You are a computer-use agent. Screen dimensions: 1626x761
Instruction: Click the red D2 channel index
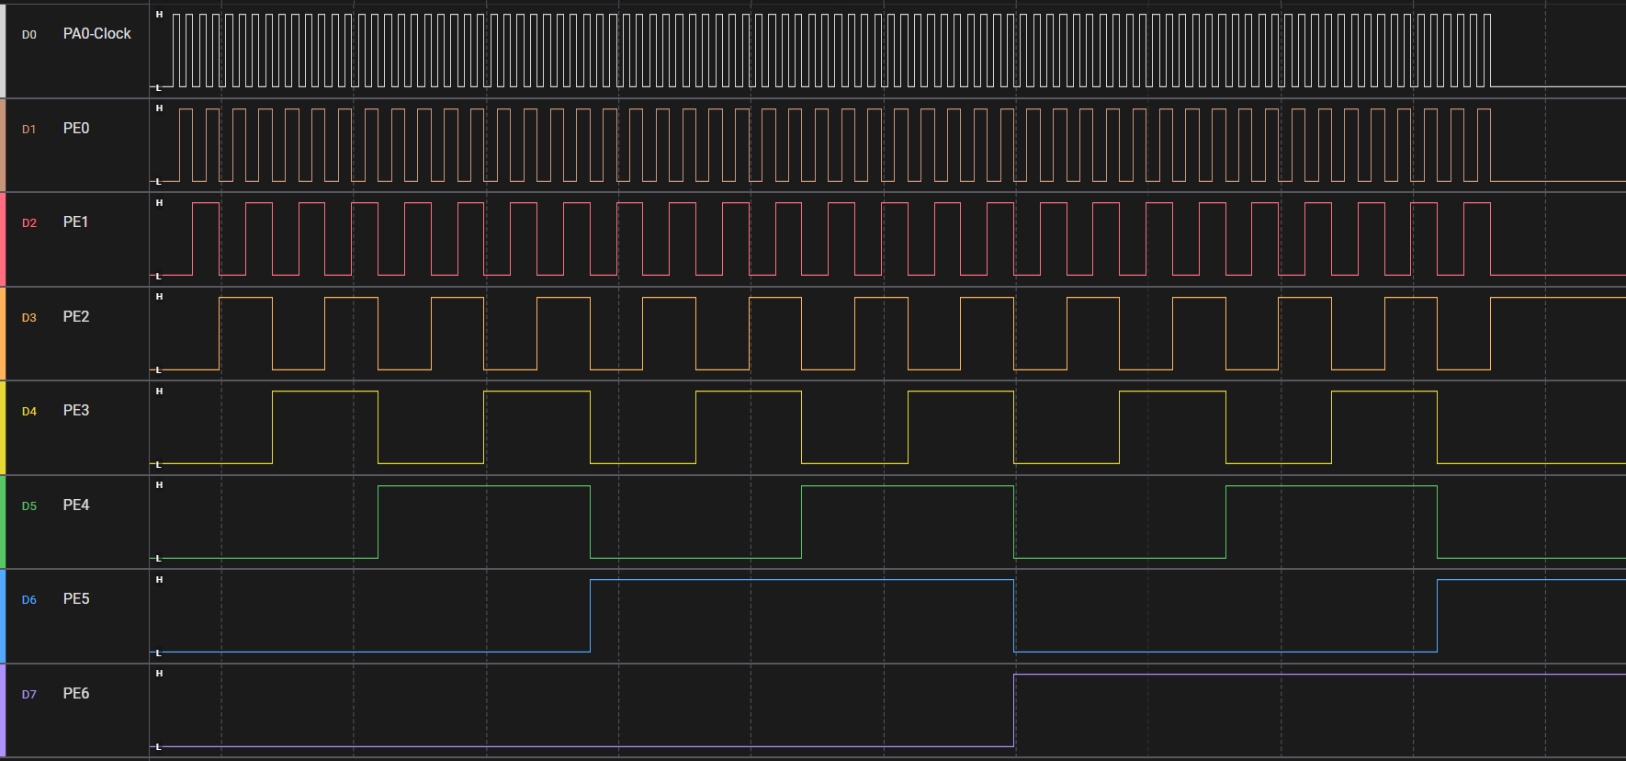29,223
